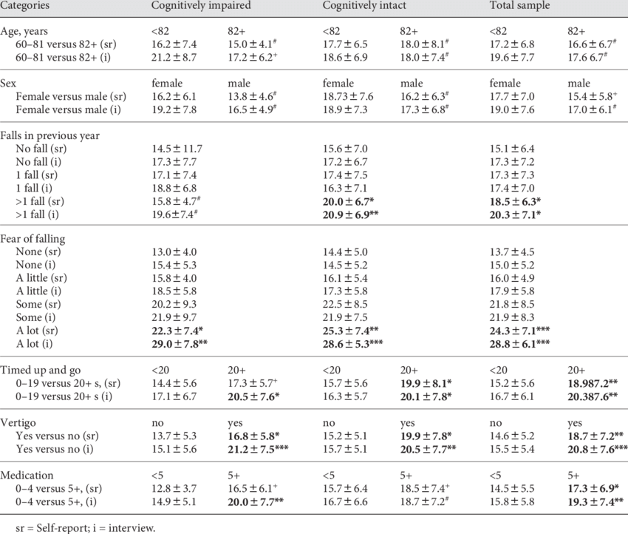Click the 'sr = Self-report; i = interview.' footnote

point(85,528)
